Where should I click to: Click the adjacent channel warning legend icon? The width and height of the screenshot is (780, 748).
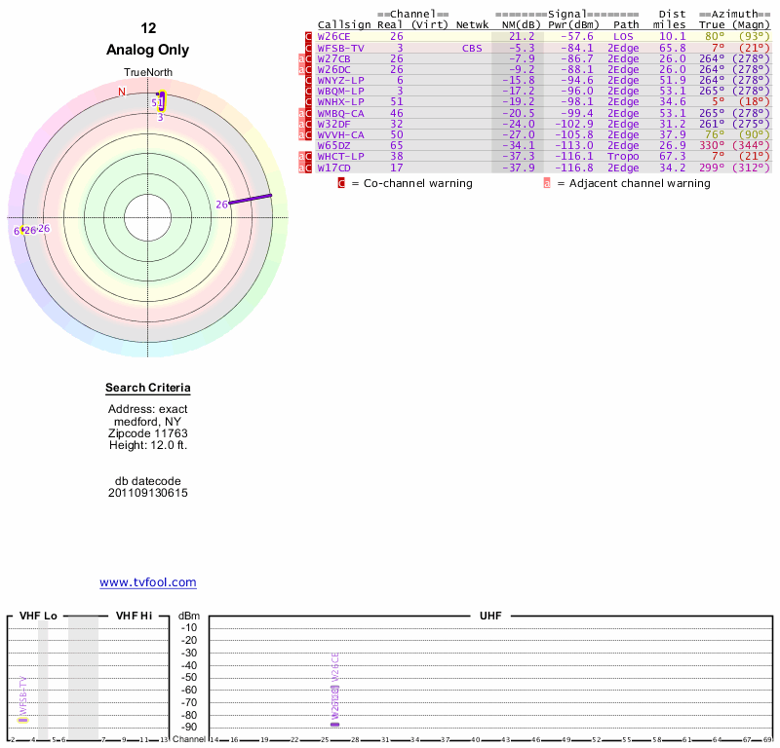[x=547, y=183]
